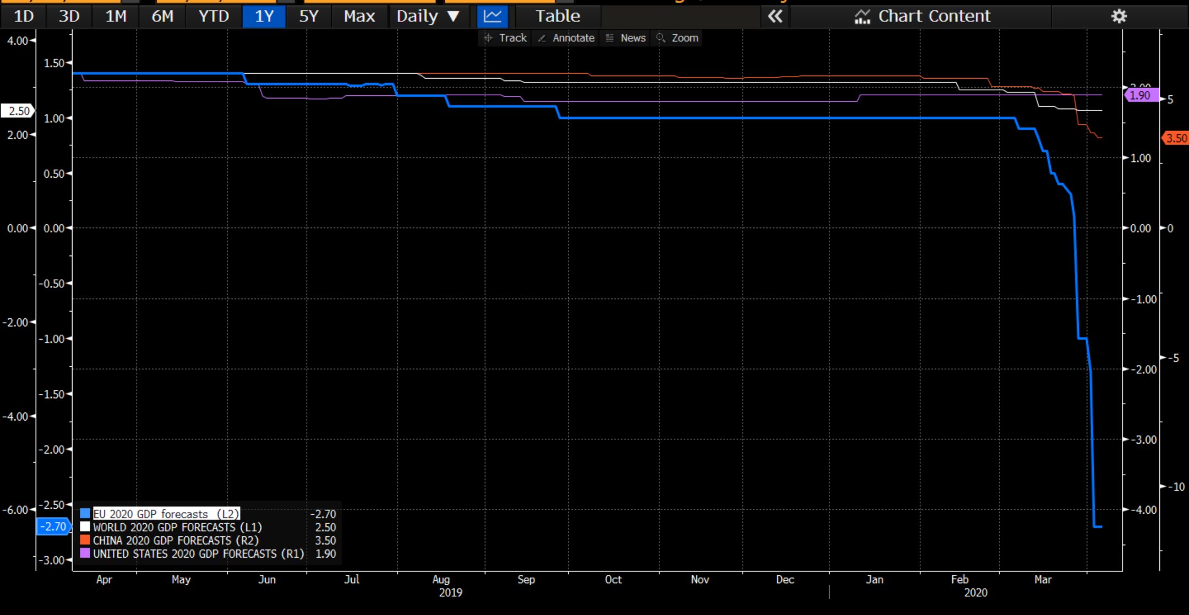Image resolution: width=1189 pixels, height=615 pixels.
Task: Select CHINA 2020 GDP FORECASTS legend entry
Action: point(176,540)
